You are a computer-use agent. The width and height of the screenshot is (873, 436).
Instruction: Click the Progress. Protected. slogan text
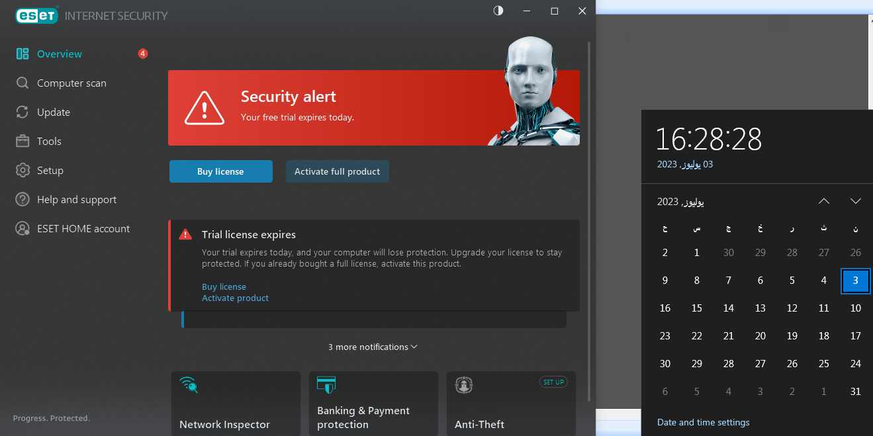click(52, 418)
